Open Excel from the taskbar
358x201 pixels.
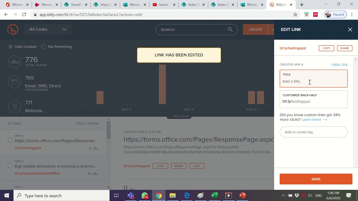pos(215,195)
